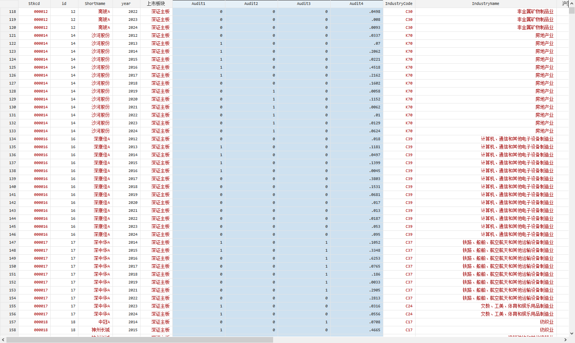575x343 pixels.
Task: Click the year column header
Action: tap(126, 3)
